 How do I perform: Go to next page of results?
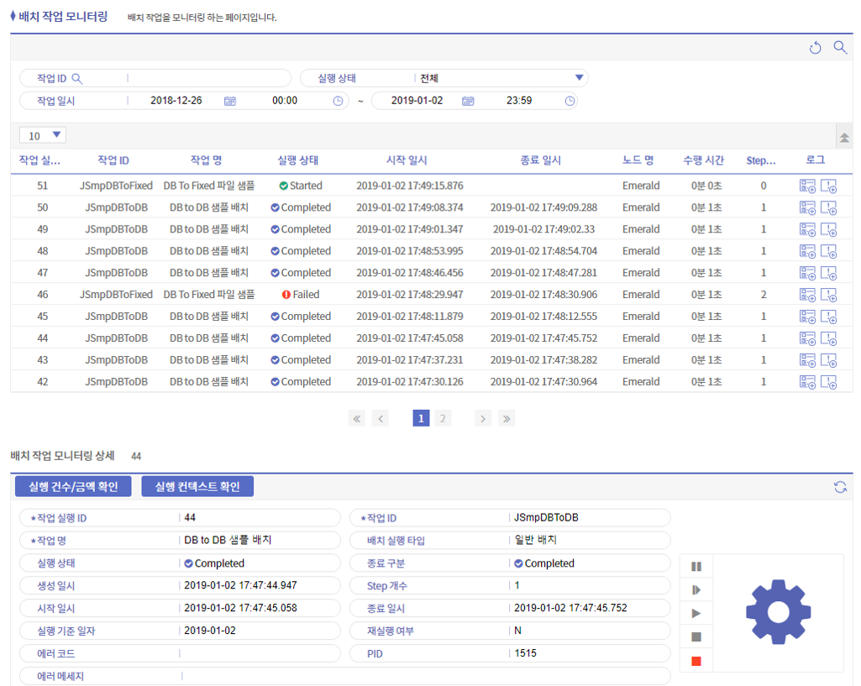483,419
